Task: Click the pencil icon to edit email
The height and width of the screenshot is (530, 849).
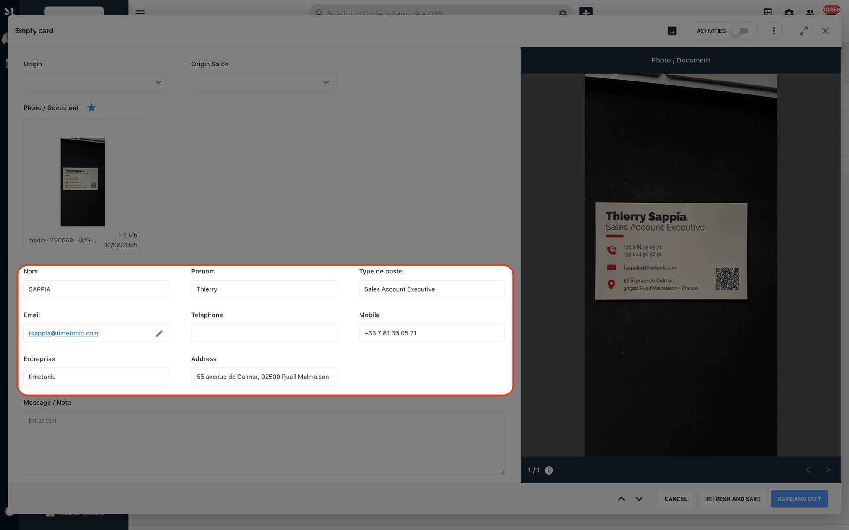Action: (x=159, y=333)
